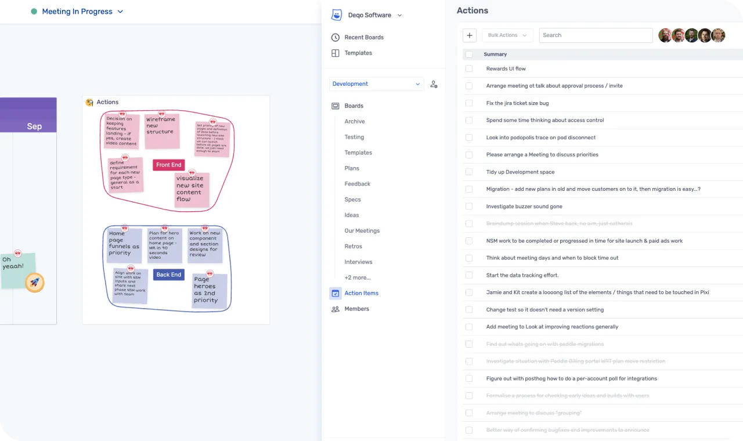Expand the Meeting In Progress dropdown

coord(120,12)
